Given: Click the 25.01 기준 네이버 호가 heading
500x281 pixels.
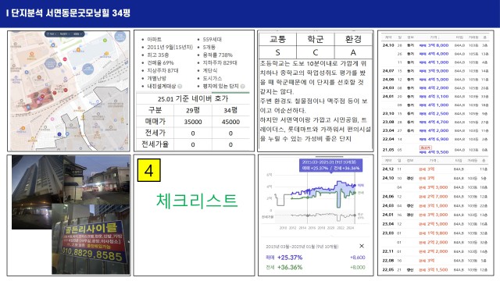Looking at the screenshot, I should (x=193, y=99).
